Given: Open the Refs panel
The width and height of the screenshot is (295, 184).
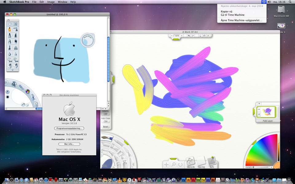Looking at the screenshot, I should [211, 163].
